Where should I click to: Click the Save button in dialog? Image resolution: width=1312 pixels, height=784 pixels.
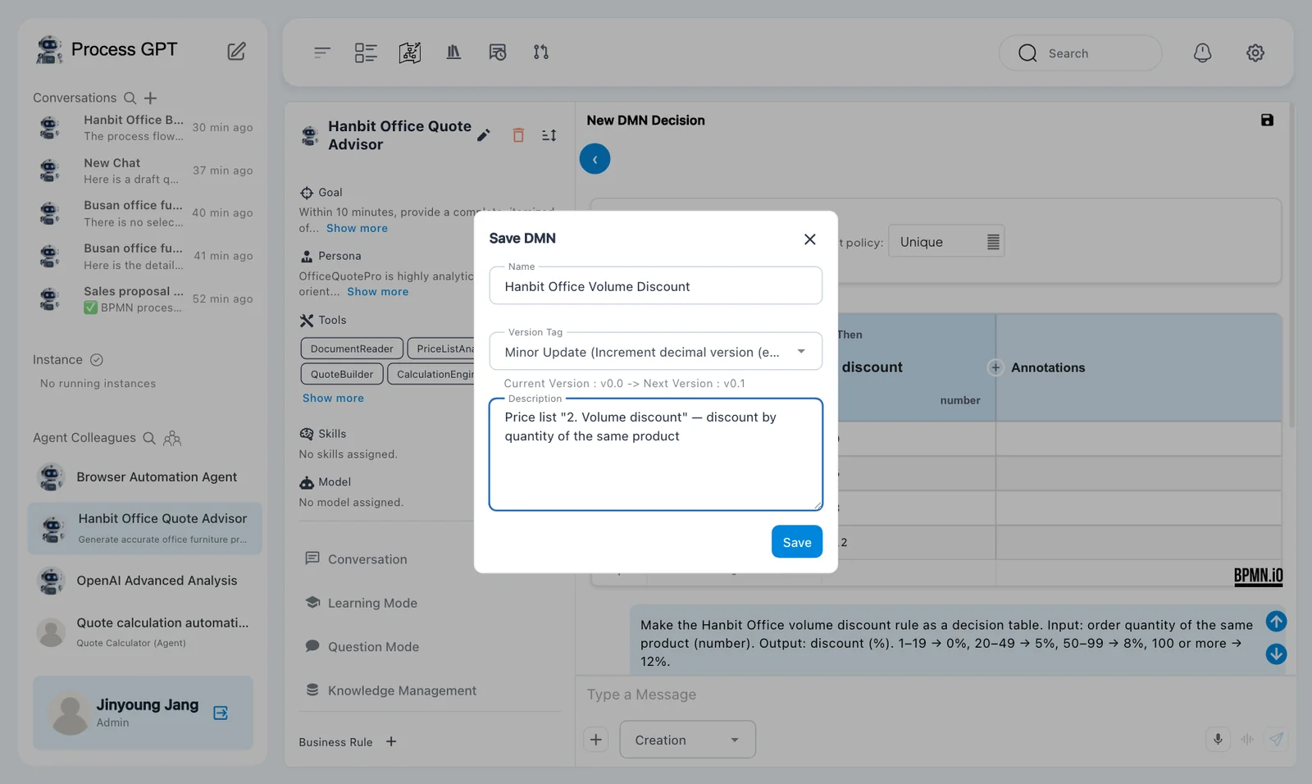(796, 542)
